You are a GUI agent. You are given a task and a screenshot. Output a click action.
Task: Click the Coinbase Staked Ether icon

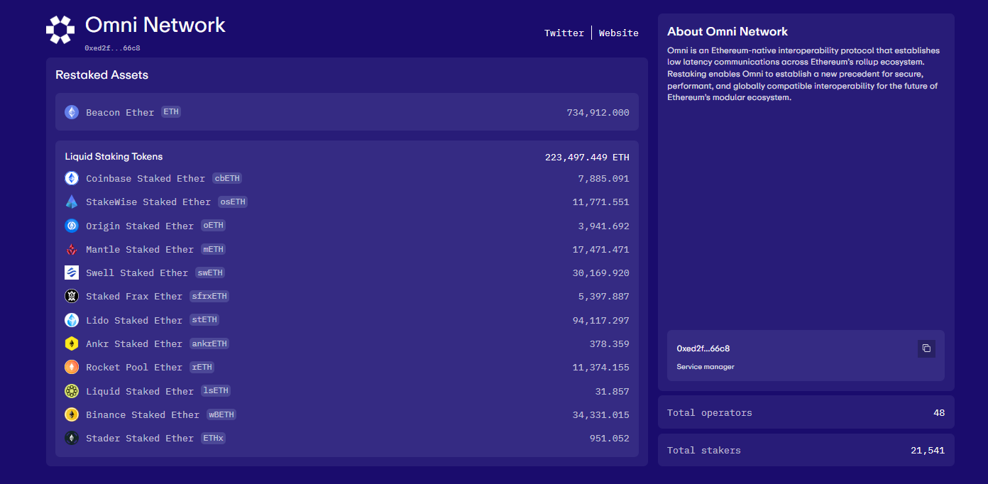click(x=72, y=178)
